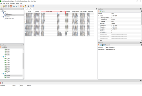The width and height of the screenshot is (142, 96).
Task: Open the wrench settings toolbar icon
Action: [23, 6]
